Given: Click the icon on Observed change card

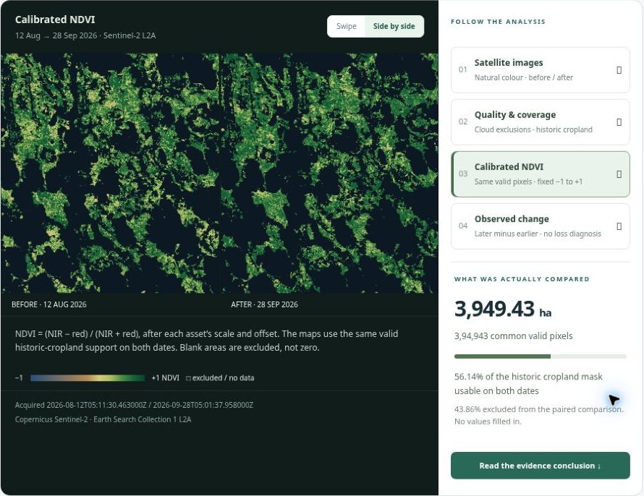Looking at the screenshot, I should click(x=619, y=226).
